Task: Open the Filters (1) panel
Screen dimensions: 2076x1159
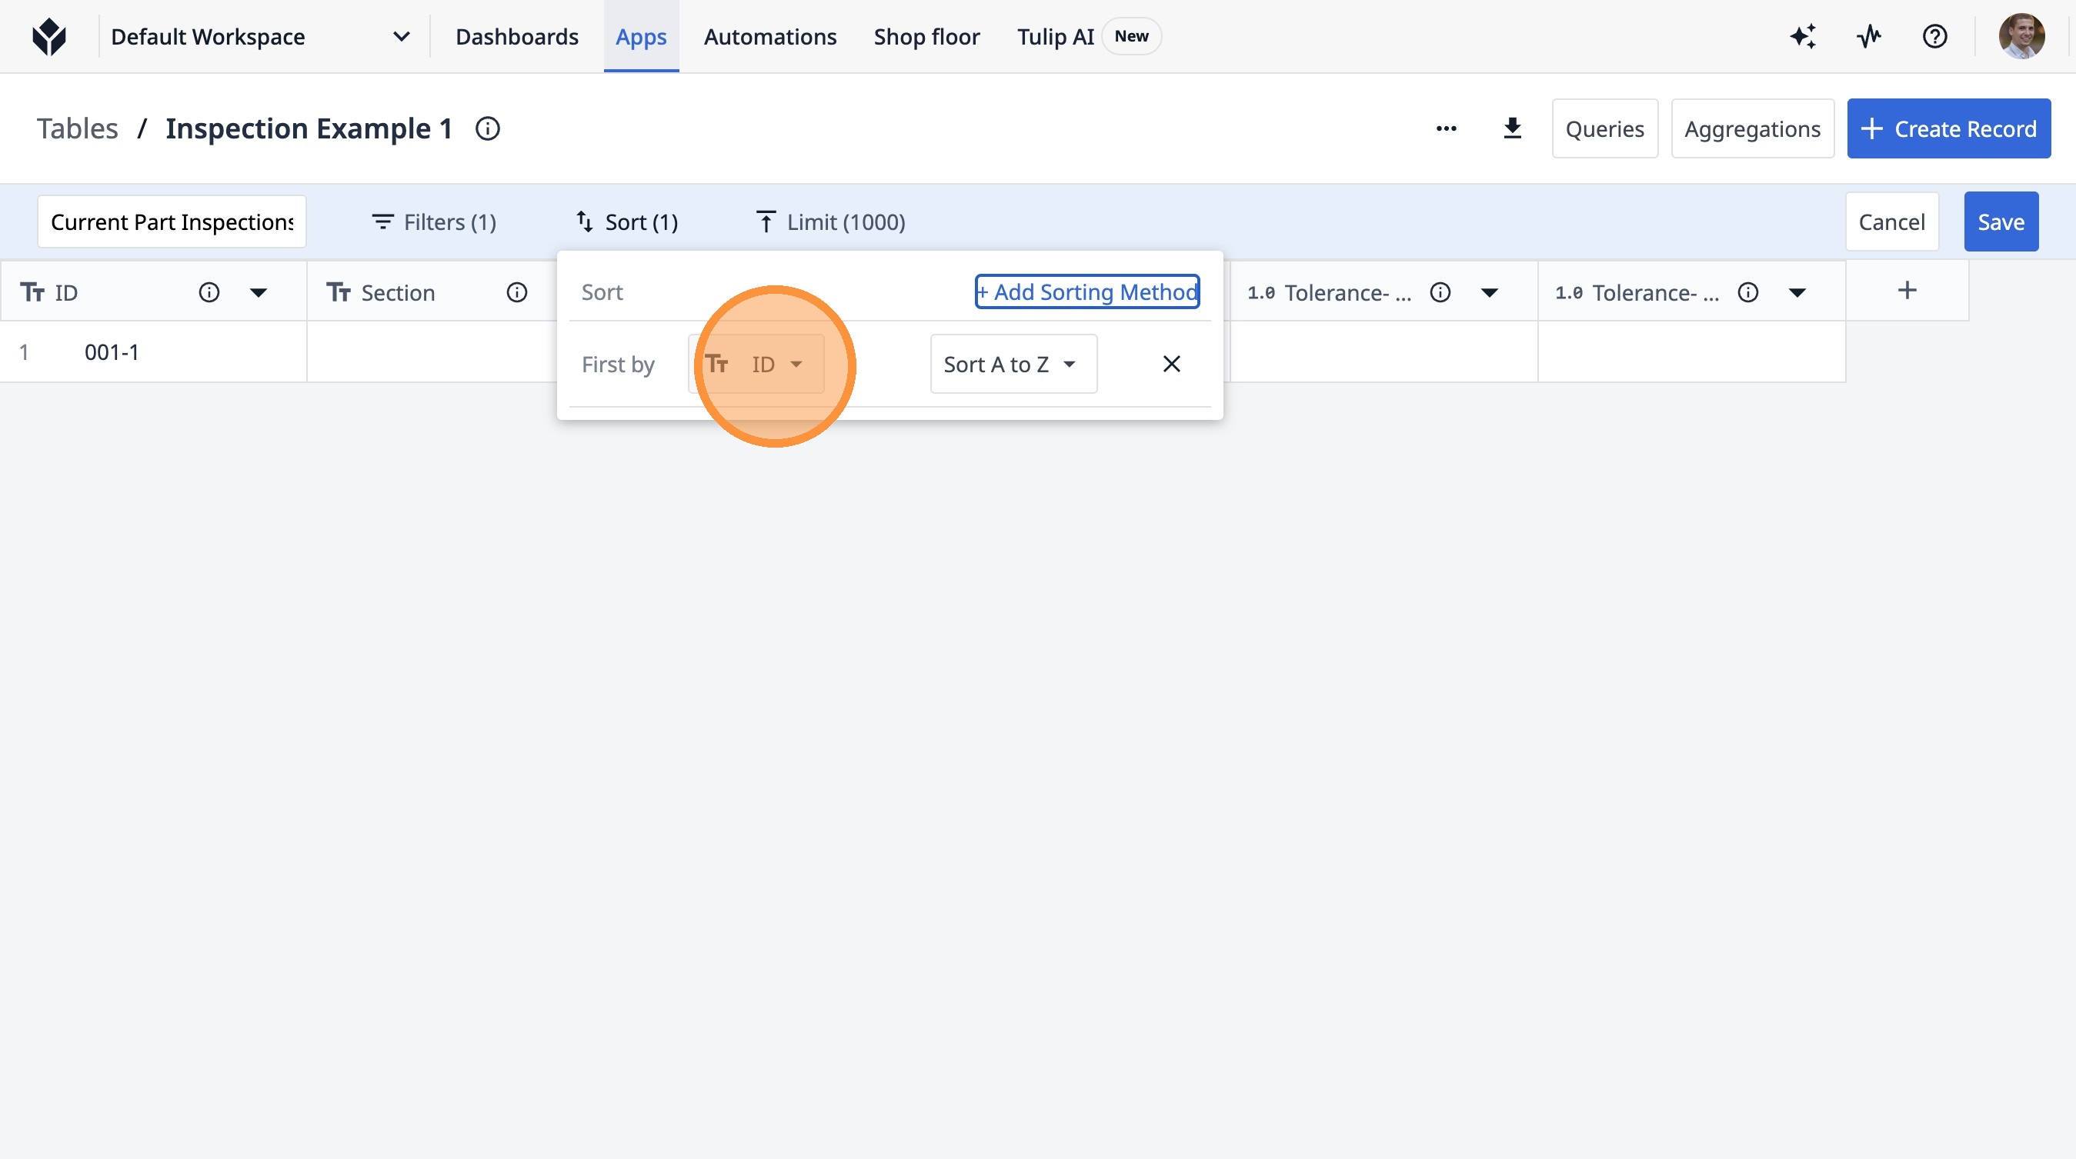Action: pyautogui.click(x=433, y=221)
